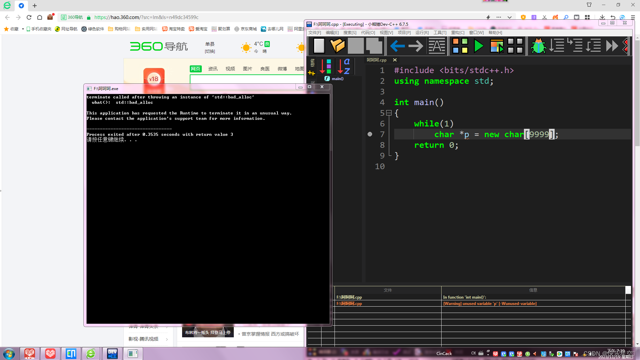The height and width of the screenshot is (360, 640).
Task: Open 网址导航 bookmark
Action: 66,29
